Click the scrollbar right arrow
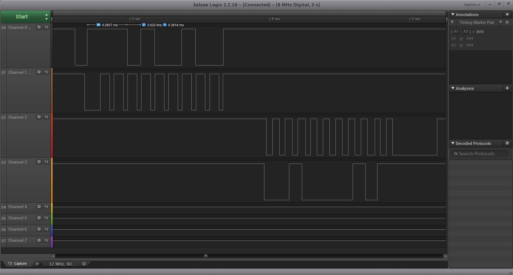This screenshot has height=275, width=513. point(445,256)
